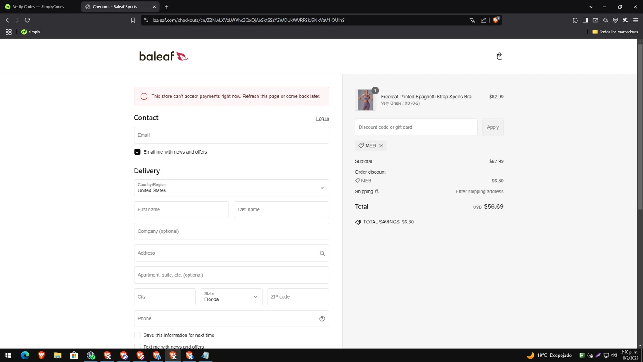The width and height of the screenshot is (643, 362).
Task: Open the weather widget showing 19°C Despejado
Action: point(550,355)
